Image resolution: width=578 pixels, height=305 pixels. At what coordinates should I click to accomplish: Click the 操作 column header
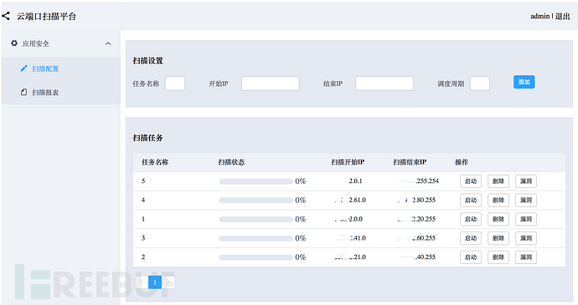point(462,162)
